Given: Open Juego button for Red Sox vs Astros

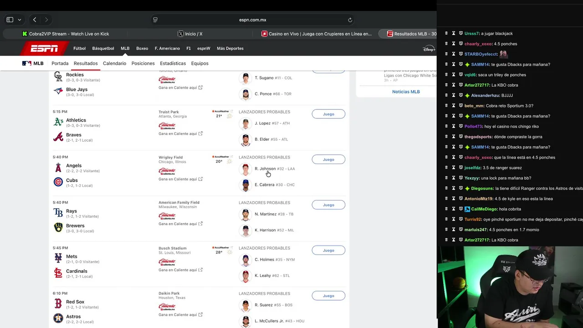Looking at the screenshot, I should point(328,296).
